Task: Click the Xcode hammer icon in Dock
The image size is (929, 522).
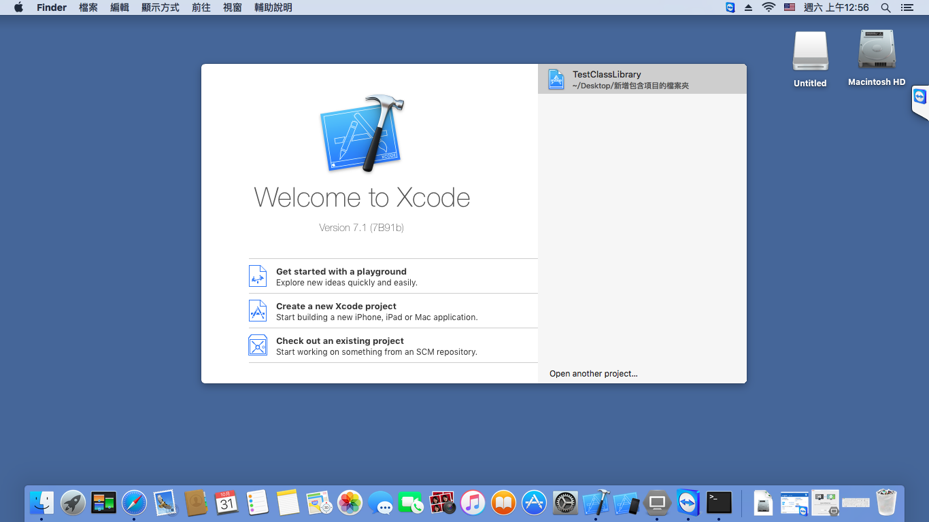Action: click(x=596, y=503)
